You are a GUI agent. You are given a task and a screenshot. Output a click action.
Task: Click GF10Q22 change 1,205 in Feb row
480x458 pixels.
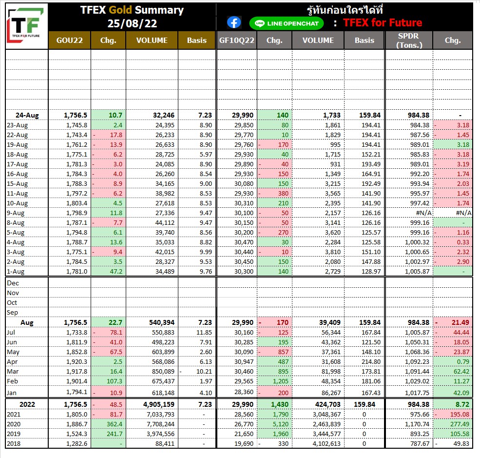281,381
